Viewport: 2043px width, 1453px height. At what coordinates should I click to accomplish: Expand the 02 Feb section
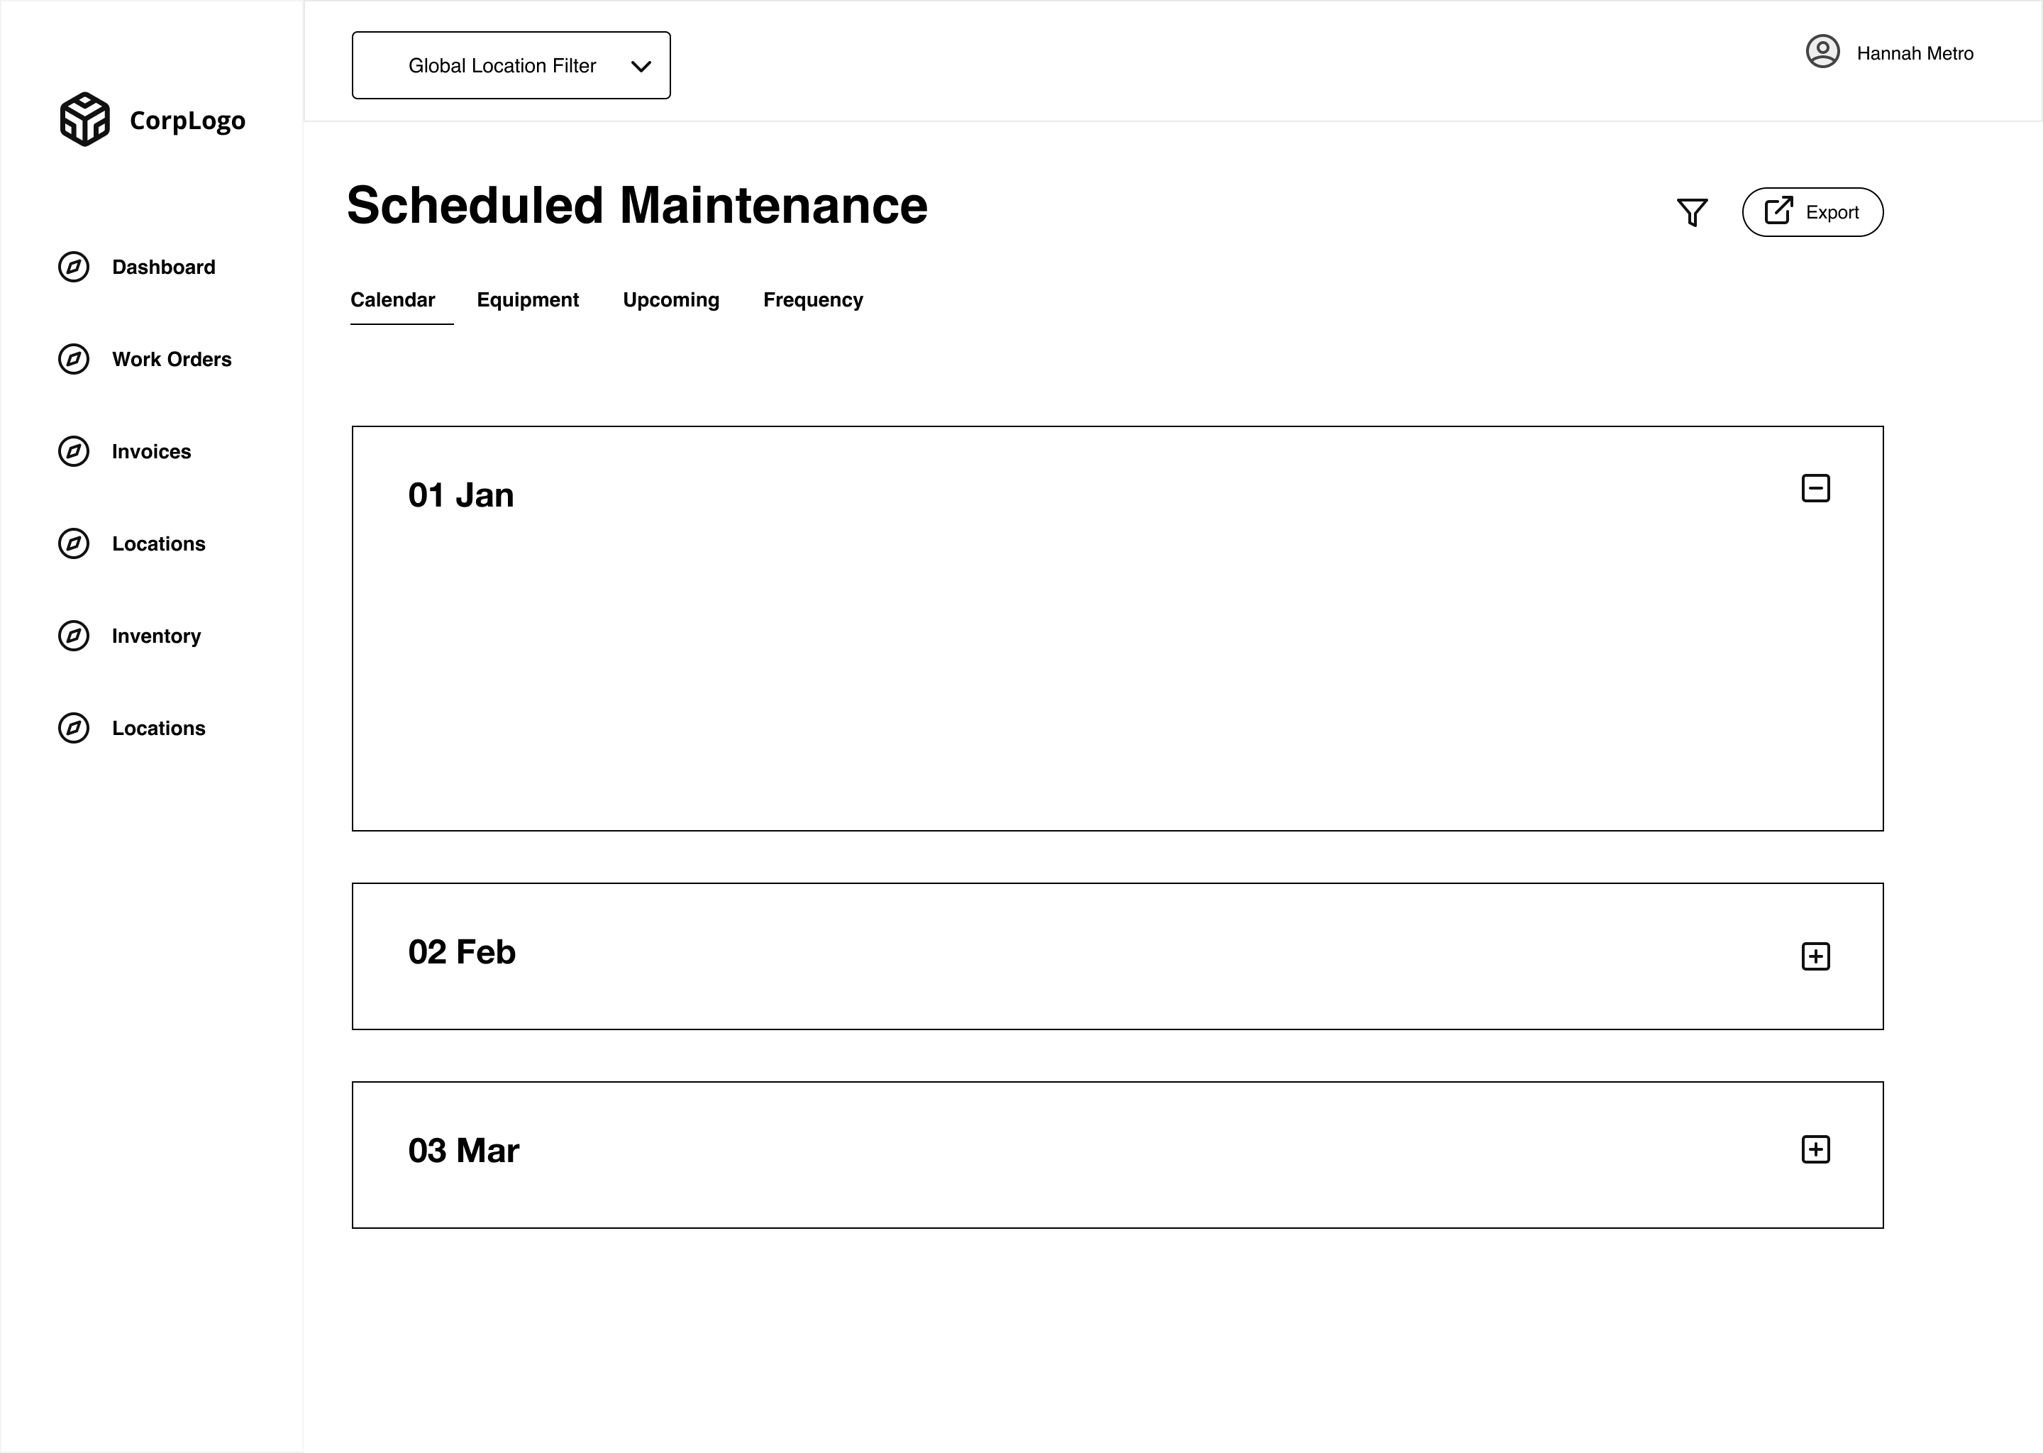(1815, 956)
